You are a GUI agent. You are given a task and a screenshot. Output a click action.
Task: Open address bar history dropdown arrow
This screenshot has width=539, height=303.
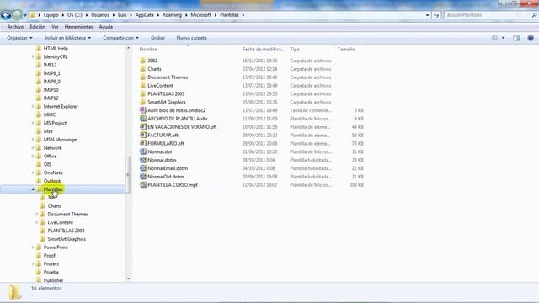[427, 15]
